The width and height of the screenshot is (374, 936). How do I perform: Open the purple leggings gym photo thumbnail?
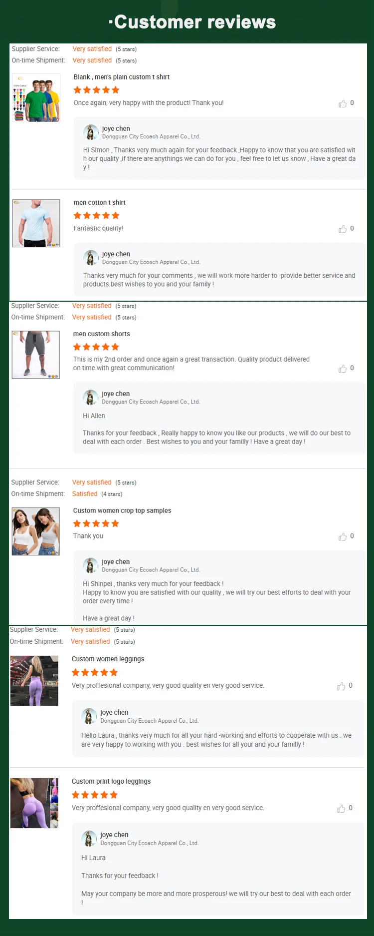click(x=34, y=681)
